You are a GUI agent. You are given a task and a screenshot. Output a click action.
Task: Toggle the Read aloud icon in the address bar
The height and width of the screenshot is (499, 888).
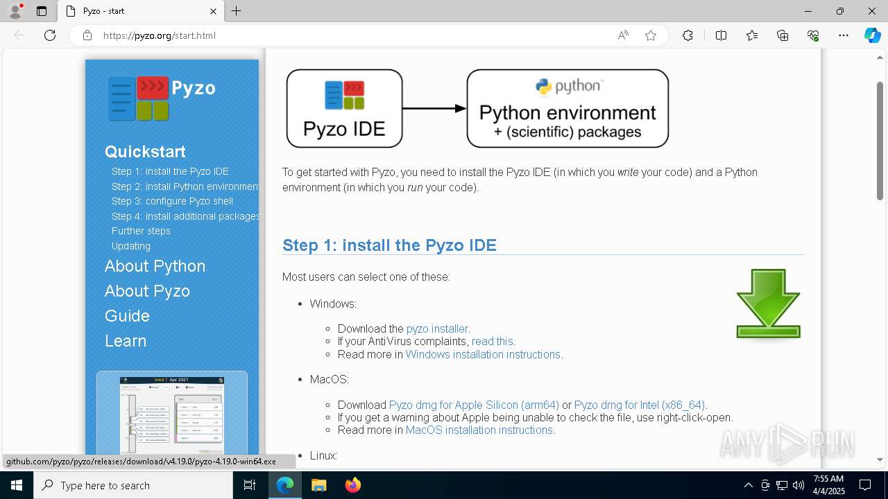click(x=623, y=35)
